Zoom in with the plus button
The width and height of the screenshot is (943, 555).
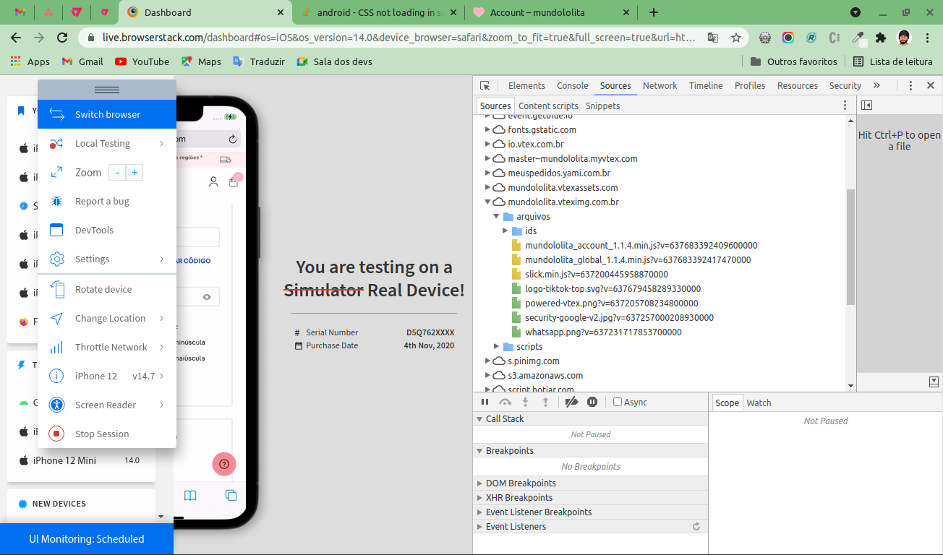135,173
